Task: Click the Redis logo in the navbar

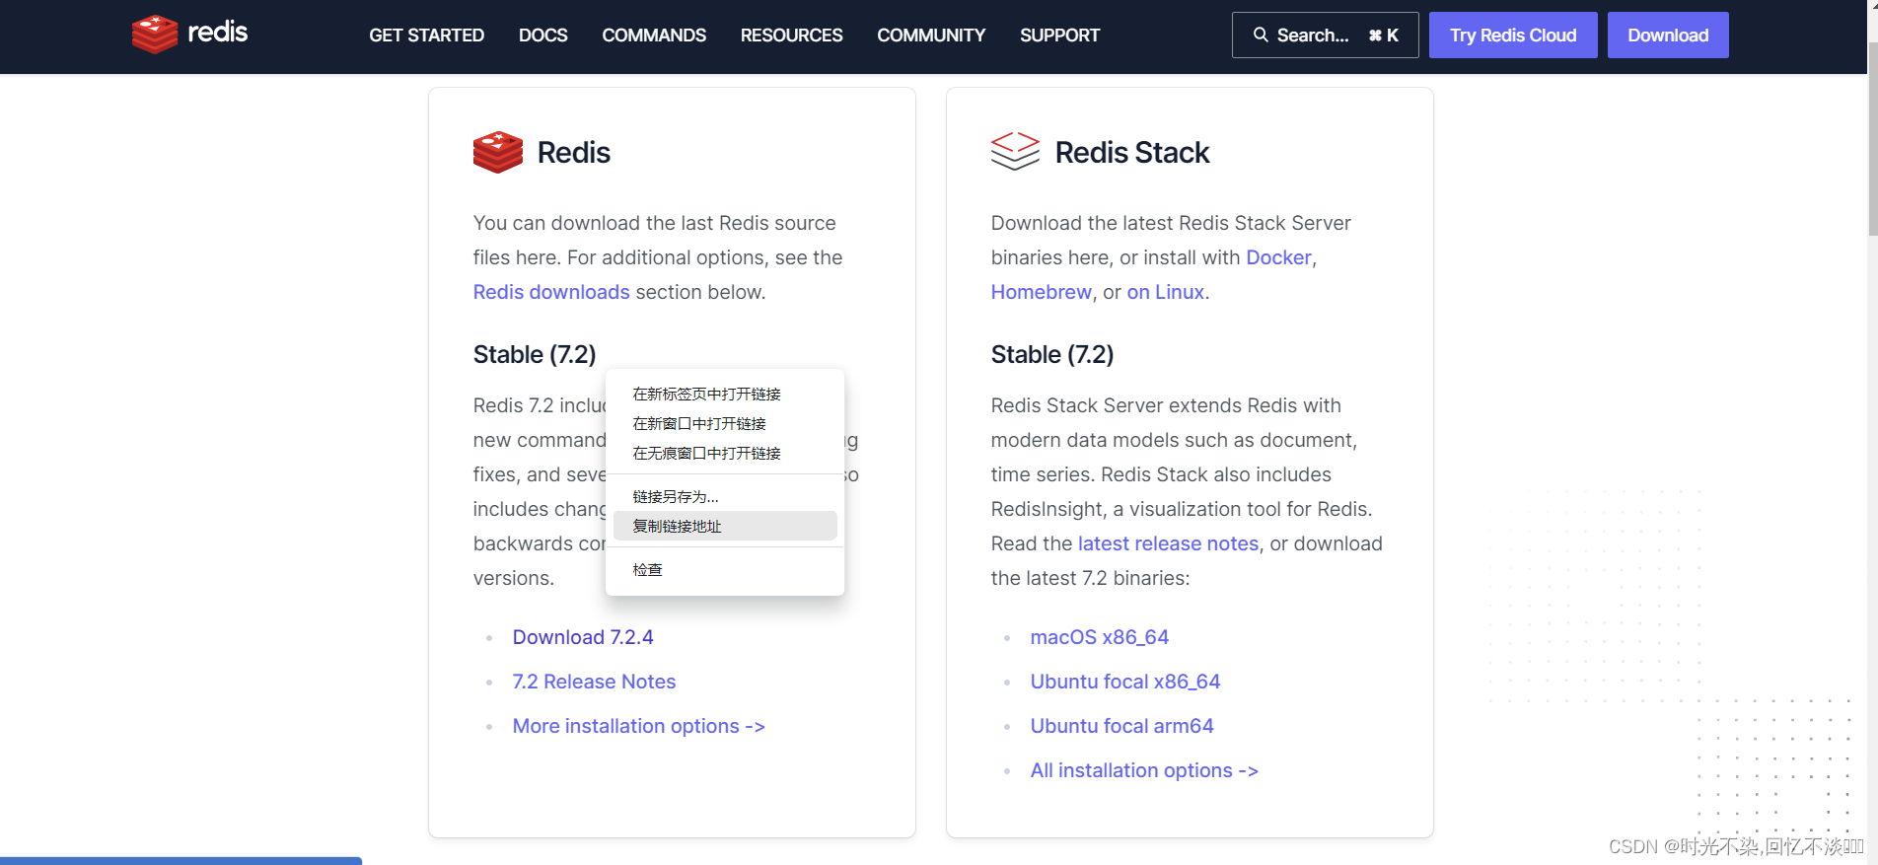Action: [x=189, y=34]
